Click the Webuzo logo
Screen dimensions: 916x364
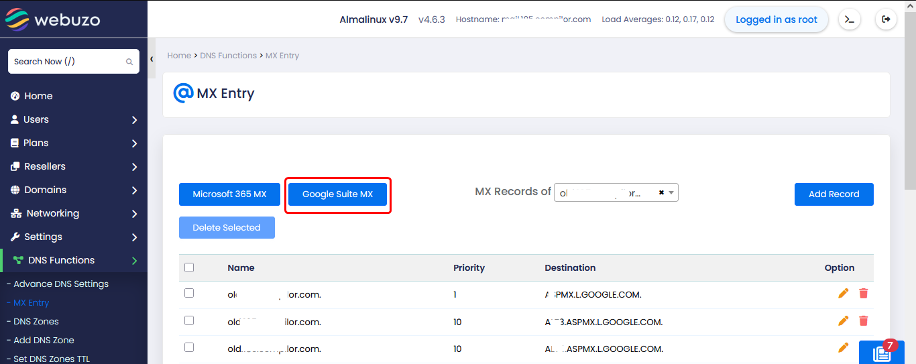coord(52,19)
